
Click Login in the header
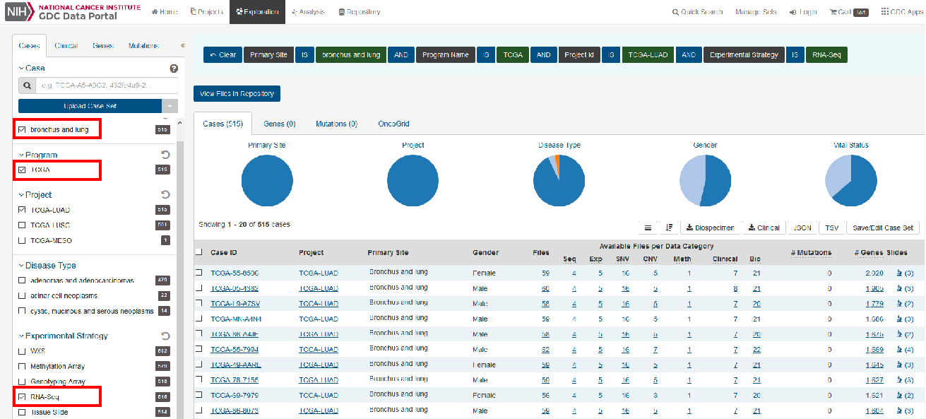click(x=803, y=12)
